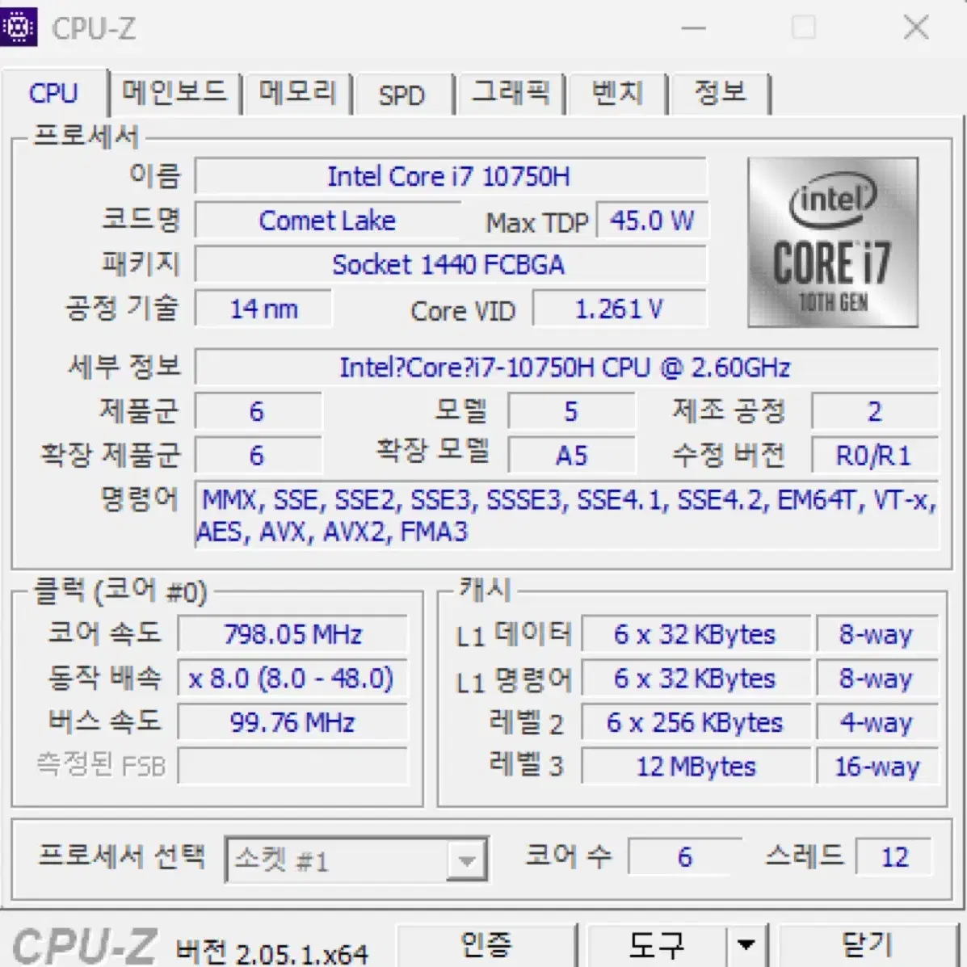Click the instruction set list starting with MMX

(x=566, y=515)
